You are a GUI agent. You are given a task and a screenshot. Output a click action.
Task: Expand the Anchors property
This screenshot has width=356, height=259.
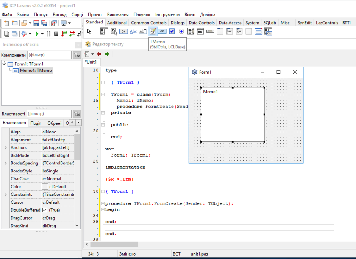coord(5,147)
